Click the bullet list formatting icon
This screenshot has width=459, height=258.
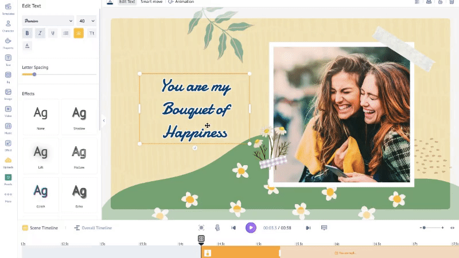(65, 33)
